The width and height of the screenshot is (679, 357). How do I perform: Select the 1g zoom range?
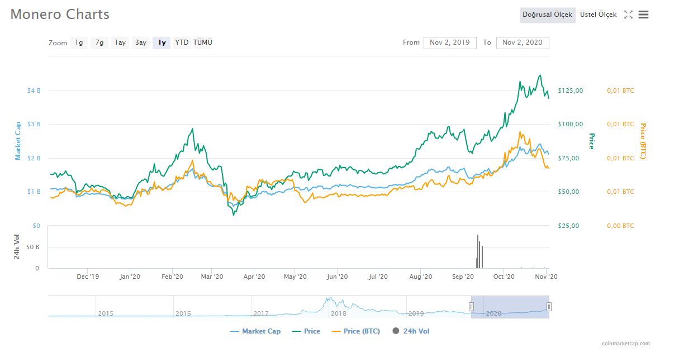coord(79,42)
